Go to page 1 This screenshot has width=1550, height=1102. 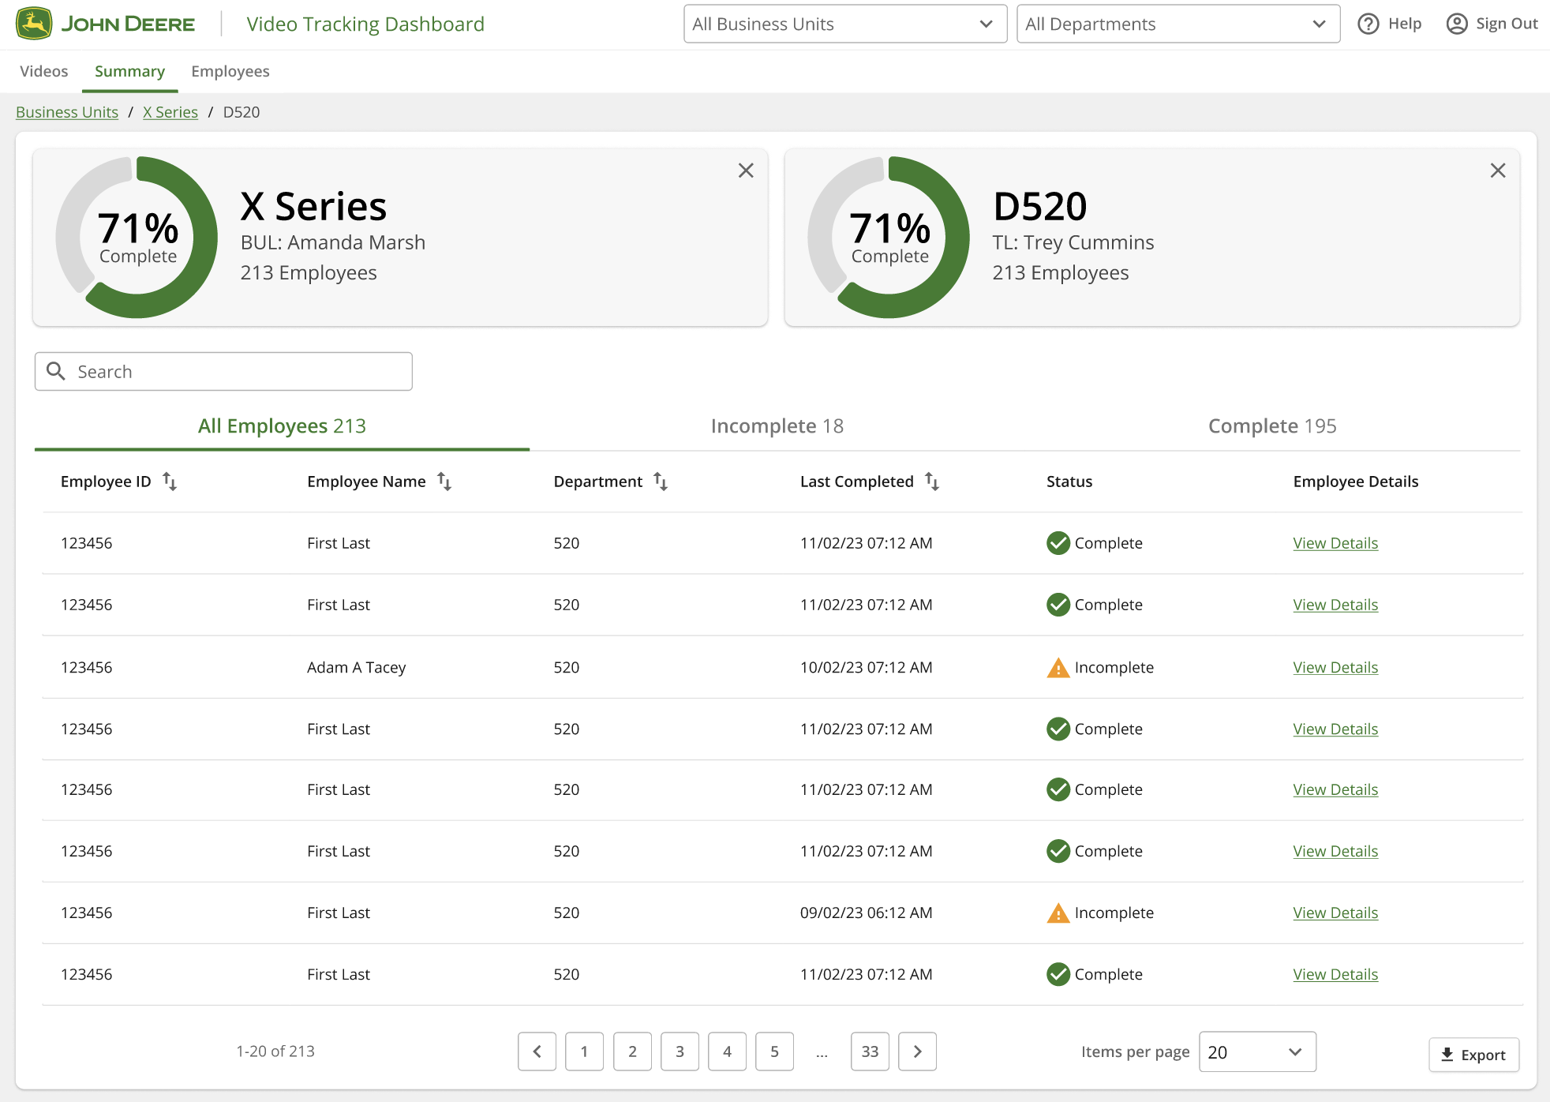point(584,1051)
